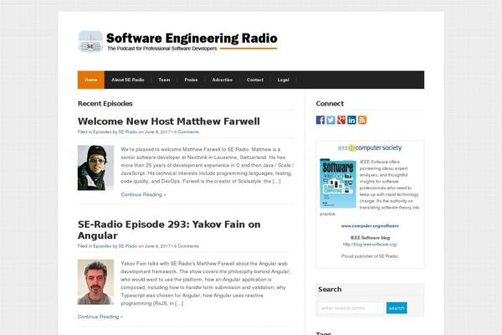Click the Search widget heading
Screen dimensions: 502x335
point(330,289)
